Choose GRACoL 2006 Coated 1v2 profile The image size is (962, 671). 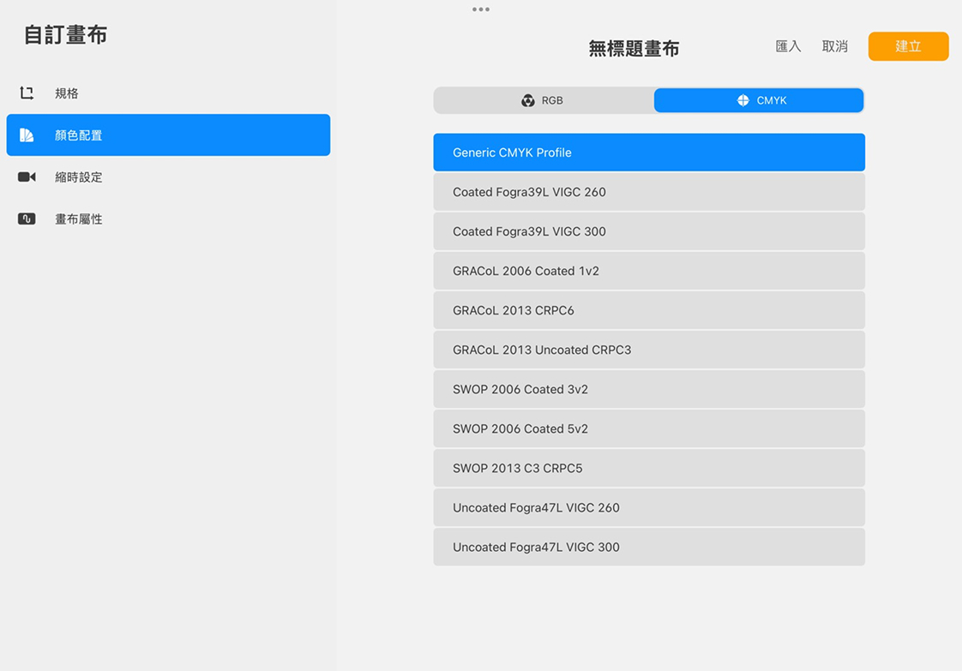(x=648, y=271)
